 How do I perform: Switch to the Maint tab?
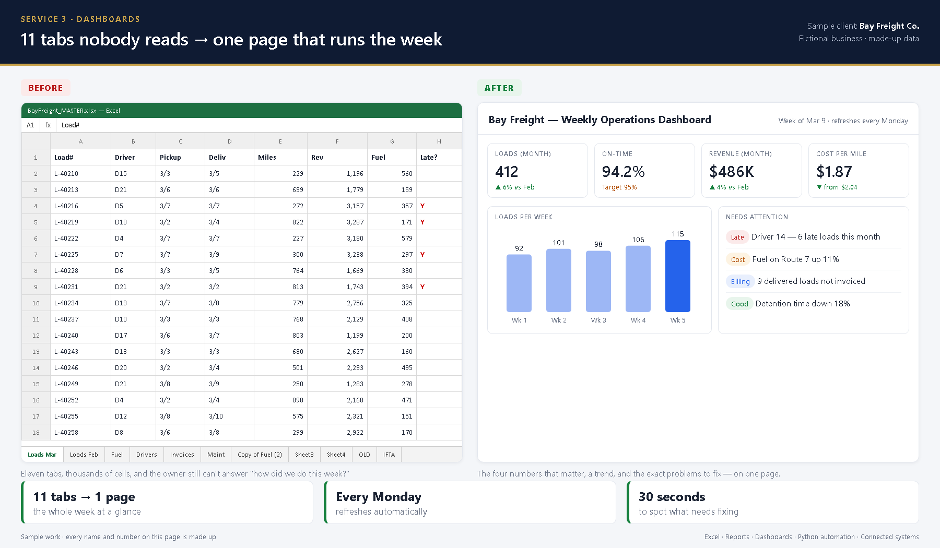coord(216,455)
